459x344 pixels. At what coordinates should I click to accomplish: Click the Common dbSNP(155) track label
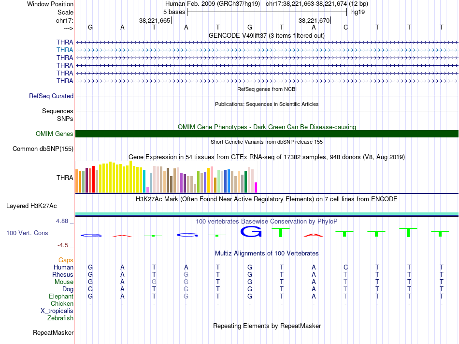43,149
